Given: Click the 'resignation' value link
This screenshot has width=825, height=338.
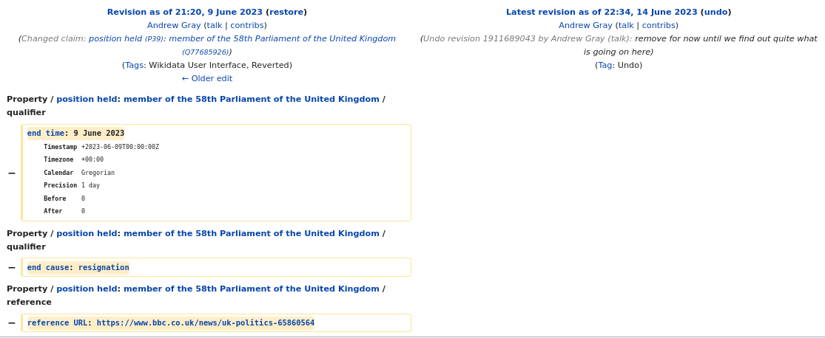Looking at the screenshot, I should [104, 267].
